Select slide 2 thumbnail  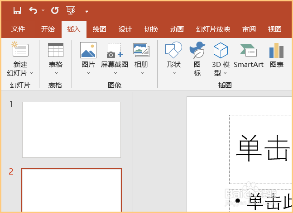pos(72,189)
